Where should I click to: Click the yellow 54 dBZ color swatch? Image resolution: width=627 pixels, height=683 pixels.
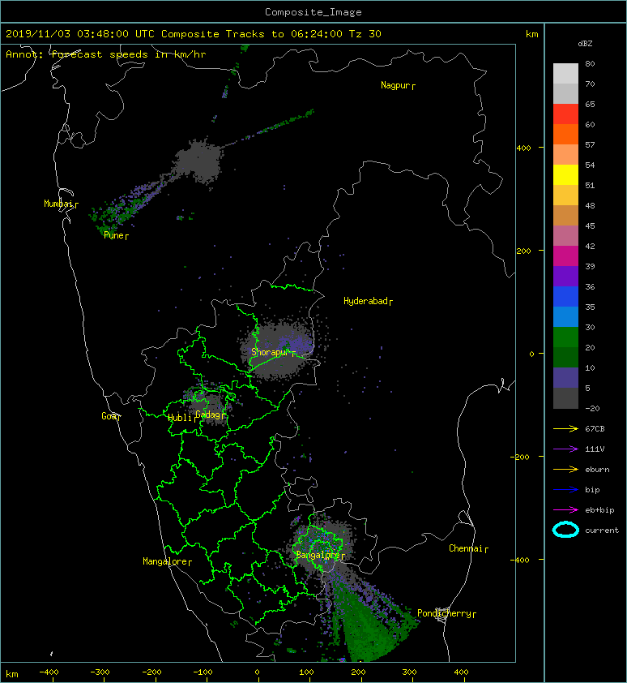pos(565,174)
